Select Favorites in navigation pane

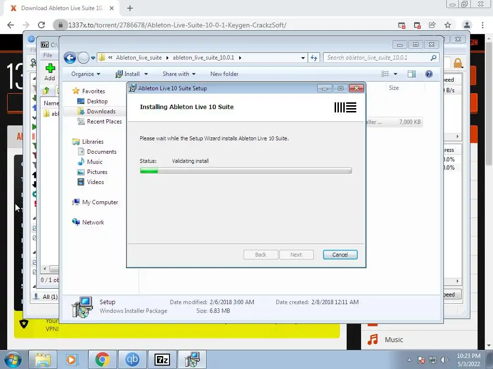click(89, 91)
